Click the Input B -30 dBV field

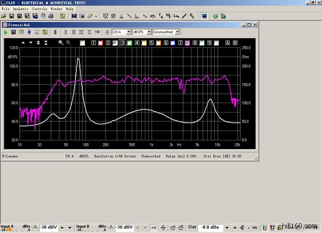point(124,227)
